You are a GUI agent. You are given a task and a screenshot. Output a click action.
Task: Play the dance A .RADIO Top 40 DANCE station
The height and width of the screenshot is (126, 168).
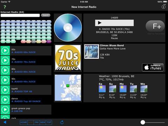click(x=5, y=100)
